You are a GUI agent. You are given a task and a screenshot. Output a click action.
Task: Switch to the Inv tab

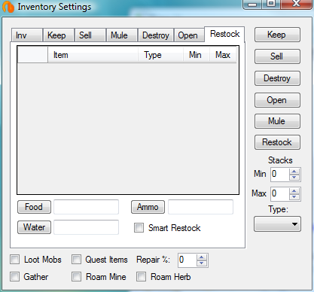27,35
